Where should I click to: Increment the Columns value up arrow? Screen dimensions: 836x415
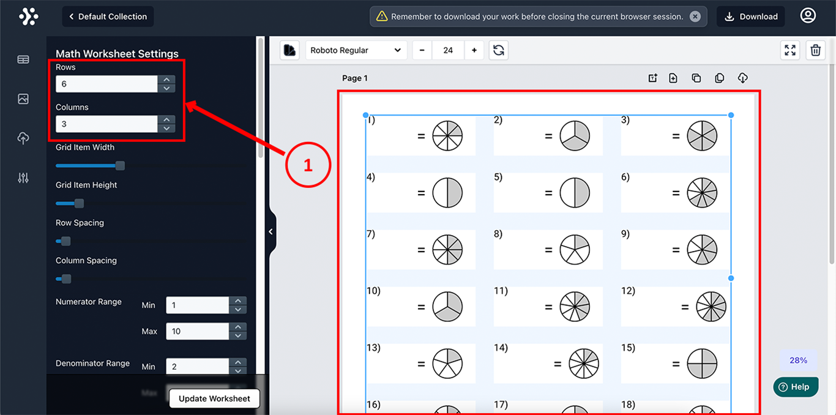click(x=166, y=119)
